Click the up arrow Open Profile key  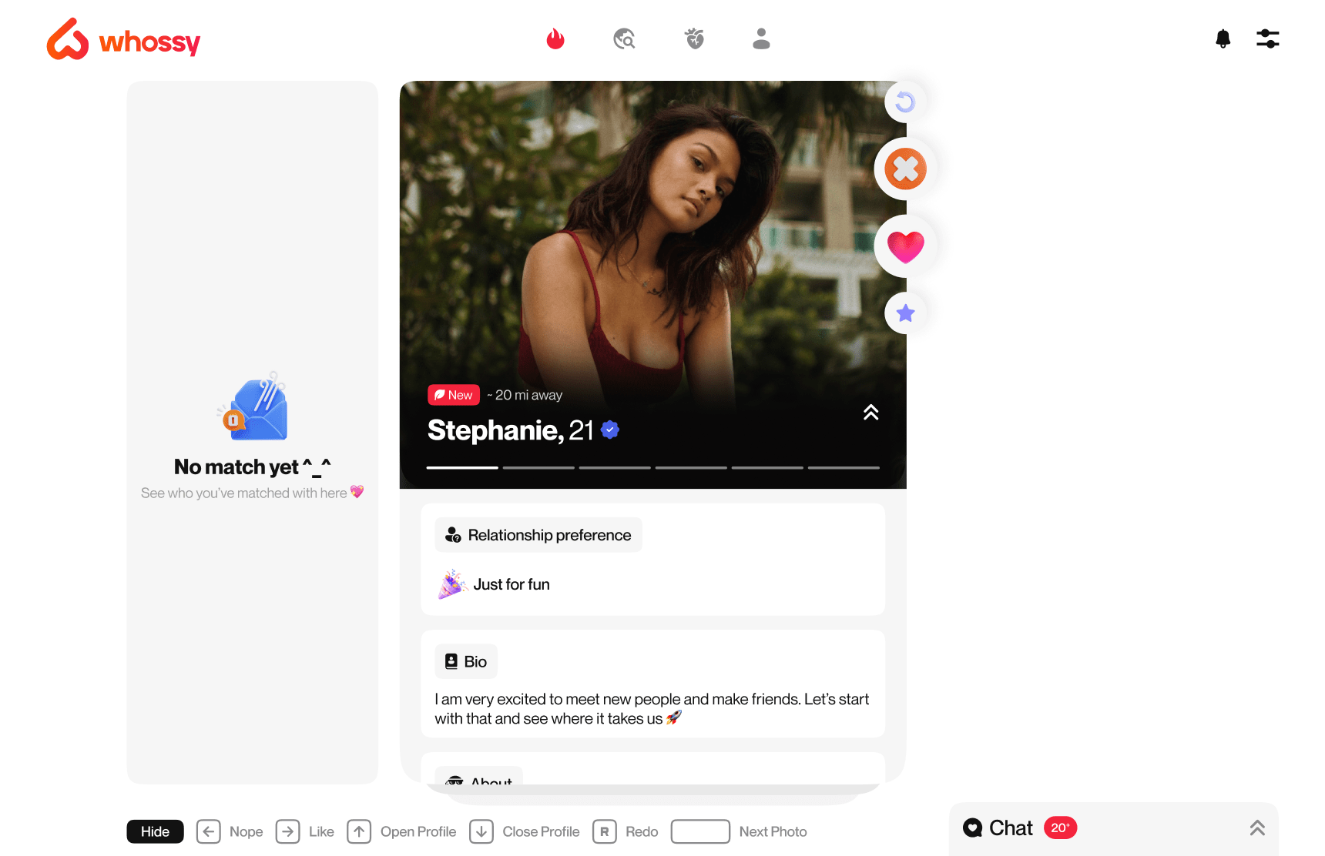tap(359, 831)
